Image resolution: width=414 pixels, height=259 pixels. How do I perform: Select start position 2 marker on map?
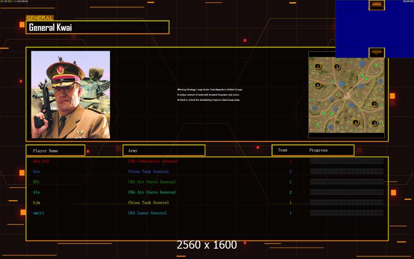pyautogui.click(x=374, y=104)
